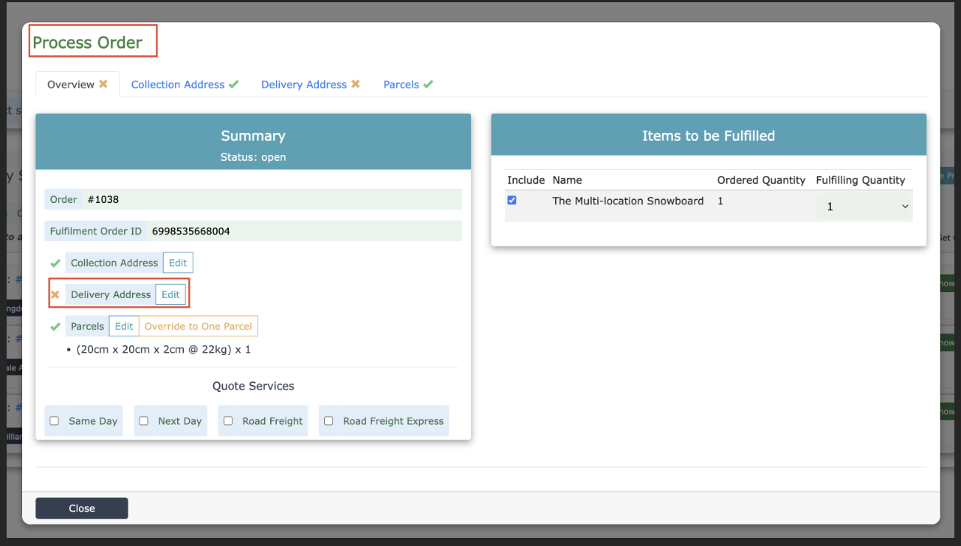Image resolution: width=961 pixels, height=546 pixels.
Task: Close the Process Order dialog
Action: coord(82,508)
